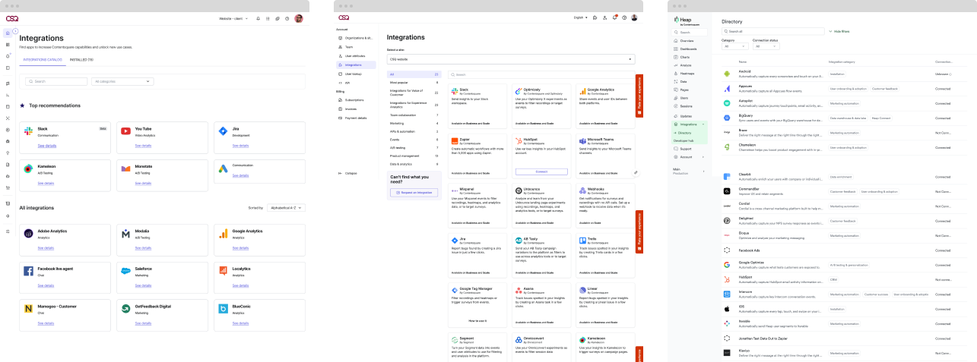Switch to the Integrations Catalog tab
Viewport: 977px width, 362px height.
tap(43, 59)
